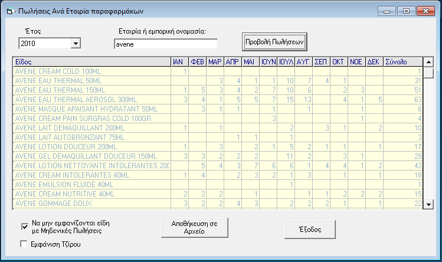This screenshot has width=442, height=262.
Task: Click ΑΥΓ value 13 for EAU THERMAL AEROSOL
Action: coord(303,100)
